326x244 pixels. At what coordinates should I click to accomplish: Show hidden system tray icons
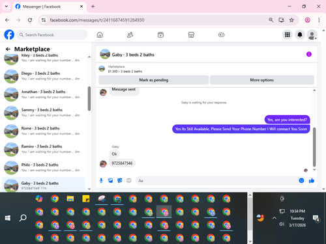274,218
